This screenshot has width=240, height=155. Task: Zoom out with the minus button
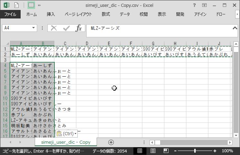[x=175, y=151]
